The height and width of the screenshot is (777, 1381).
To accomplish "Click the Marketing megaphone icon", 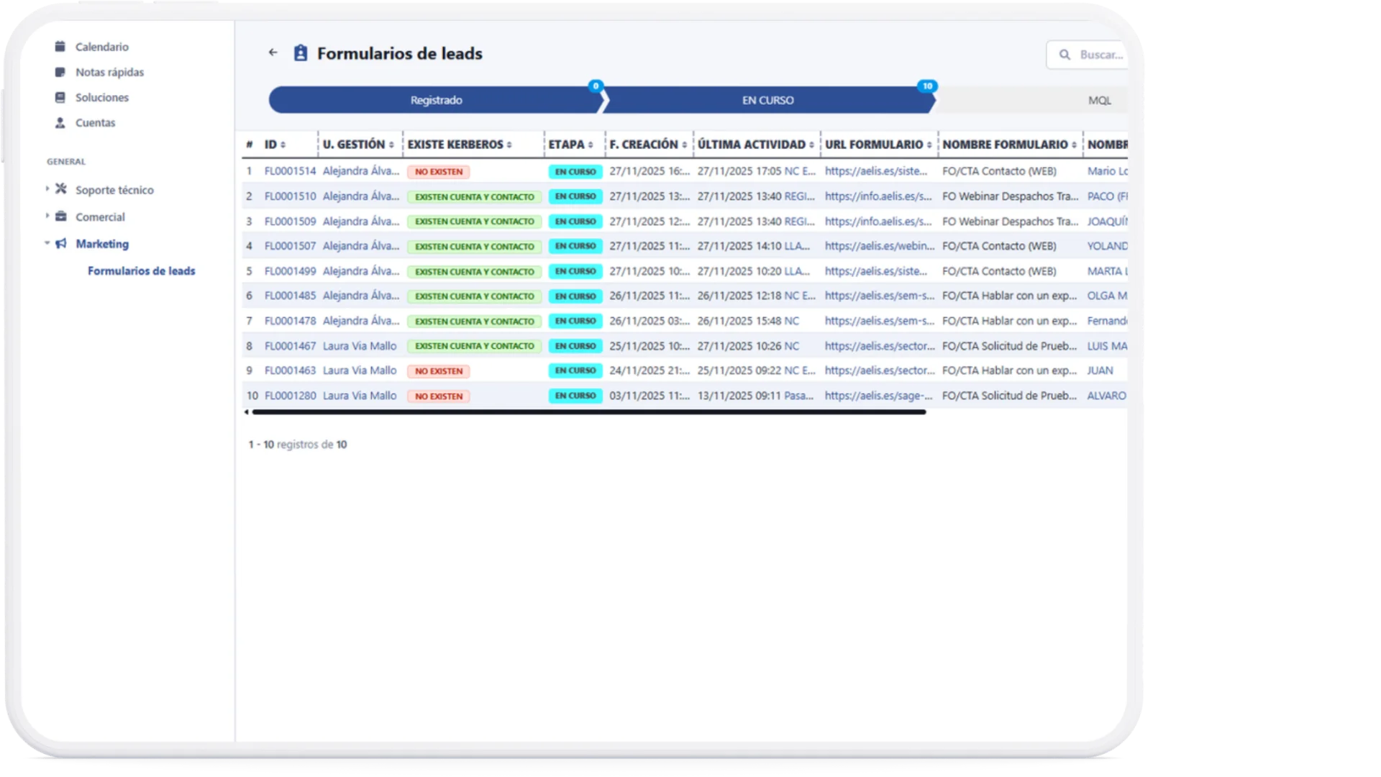I will [x=61, y=244].
